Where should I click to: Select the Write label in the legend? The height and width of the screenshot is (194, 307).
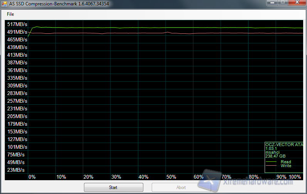click(x=286, y=166)
